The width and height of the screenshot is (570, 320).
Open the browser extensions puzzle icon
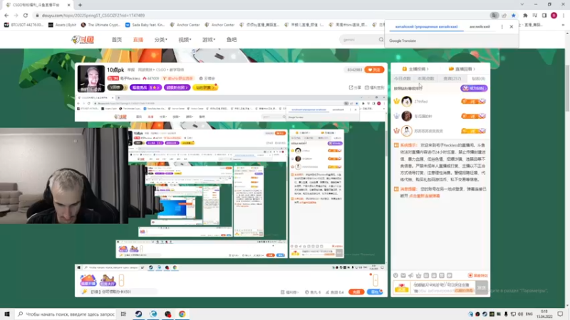click(525, 16)
